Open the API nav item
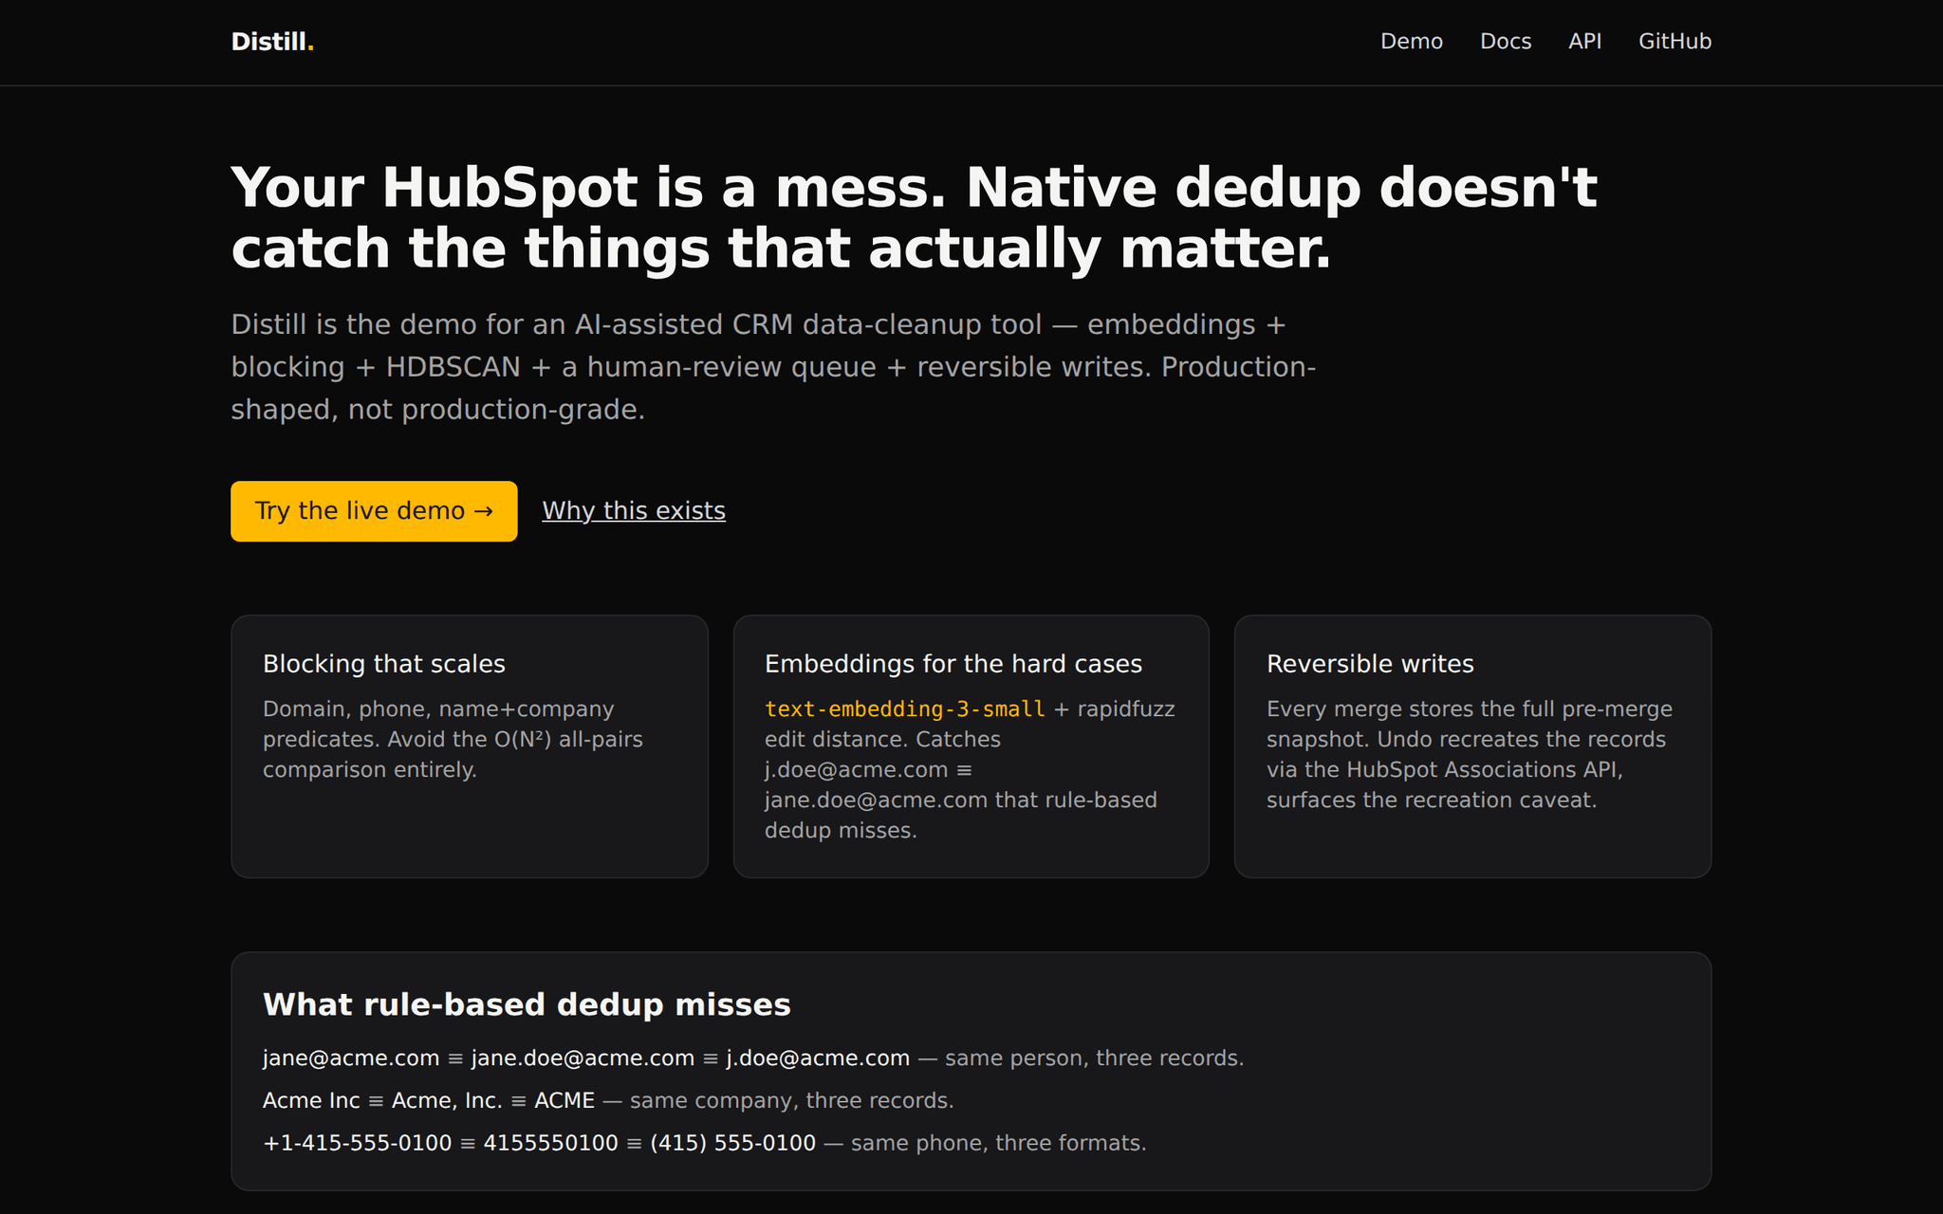Viewport: 1943px width, 1214px height. 1584,42
